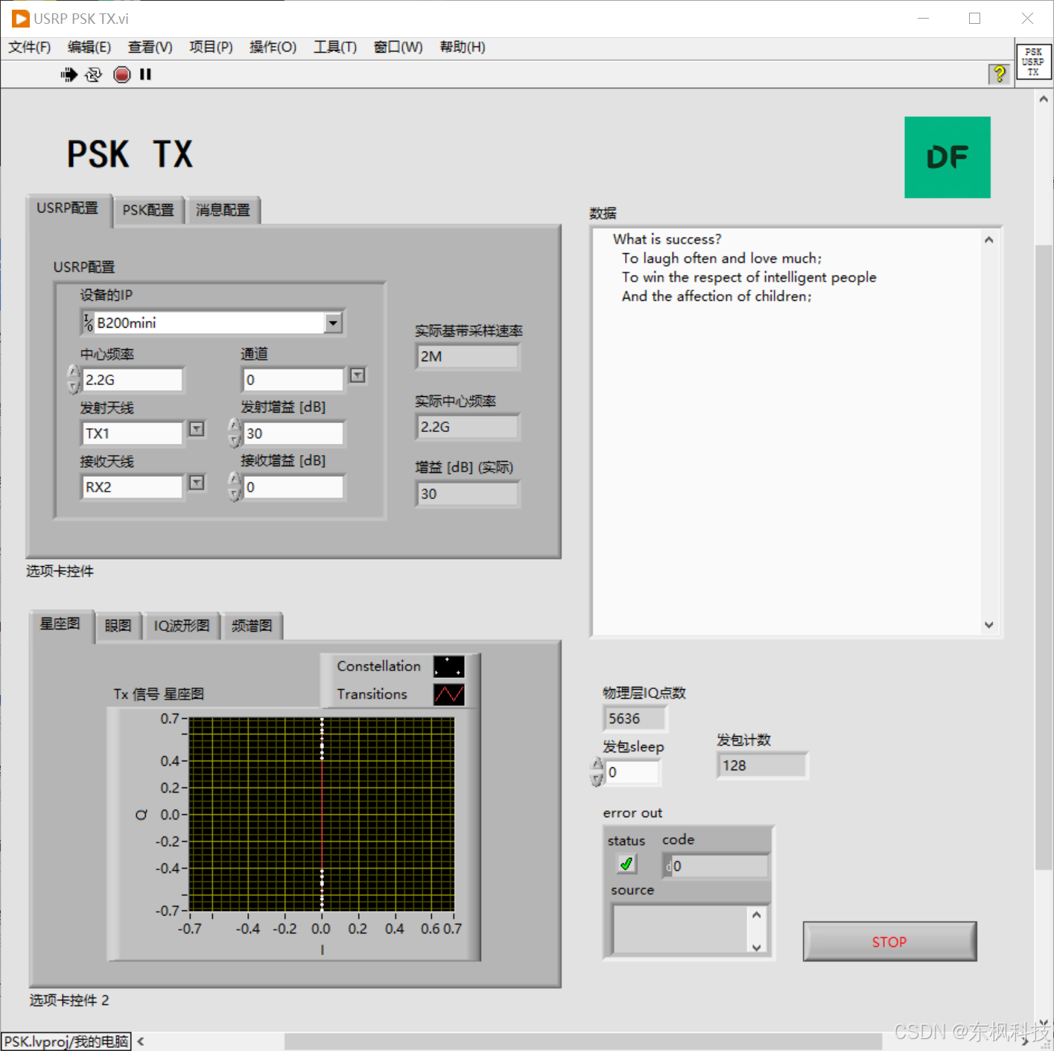Screen dimensions: 1054x1051
Task: Click the 通道 value field
Action: 293,380
